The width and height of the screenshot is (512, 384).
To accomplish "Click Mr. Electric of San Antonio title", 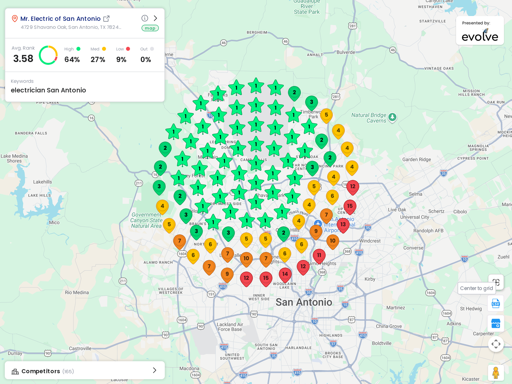I will pos(60,19).
